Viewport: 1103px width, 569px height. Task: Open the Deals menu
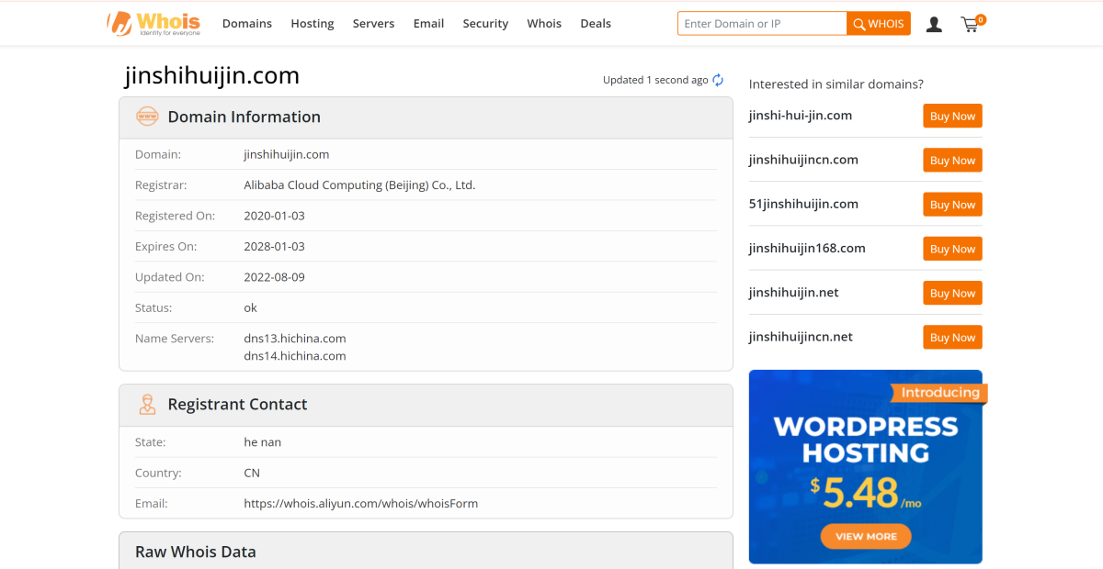pyautogui.click(x=596, y=23)
